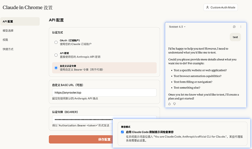
Task: Click the Custom Auth Mode button
Action: [221, 7]
